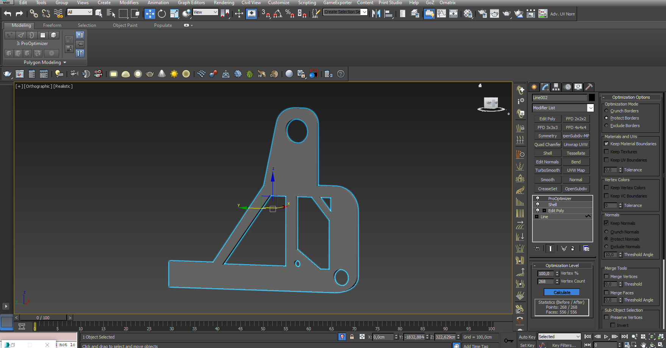Click the TexTools toolbar icon
Viewport: 666px width, 348px height.
point(543,14)
